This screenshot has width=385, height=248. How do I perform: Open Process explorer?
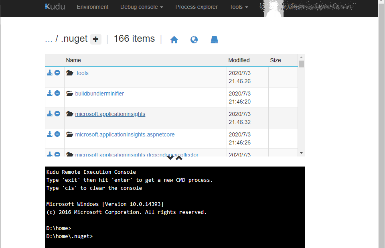(196, 7)
